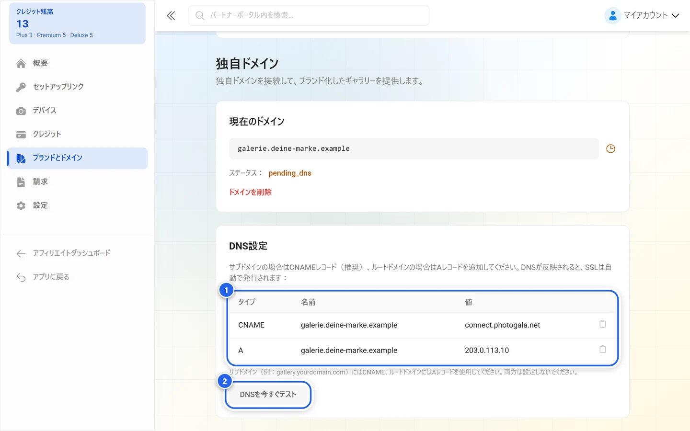
Task: Click the brand icon beside ブランドとドメイン
Action: pyautogui.click(x=21, y=159)
